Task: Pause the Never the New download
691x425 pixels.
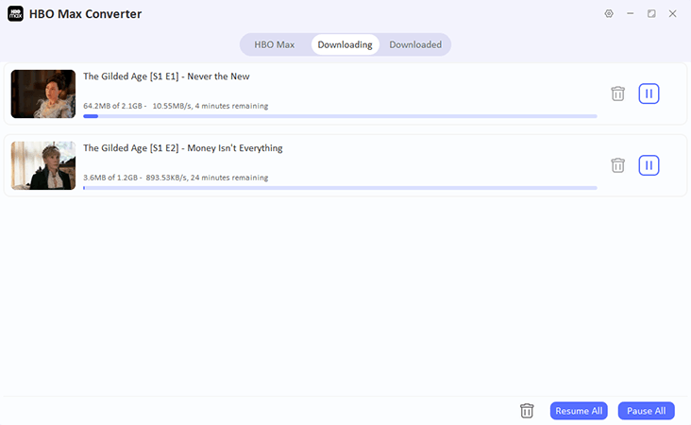Action: pyautogui.click(x=649, y=93)
